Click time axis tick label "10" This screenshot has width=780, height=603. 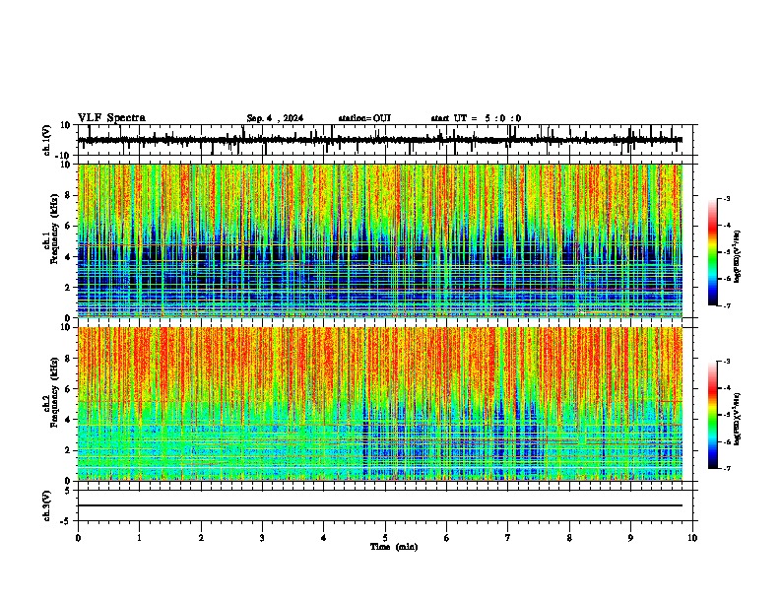(x=692, y=538)
